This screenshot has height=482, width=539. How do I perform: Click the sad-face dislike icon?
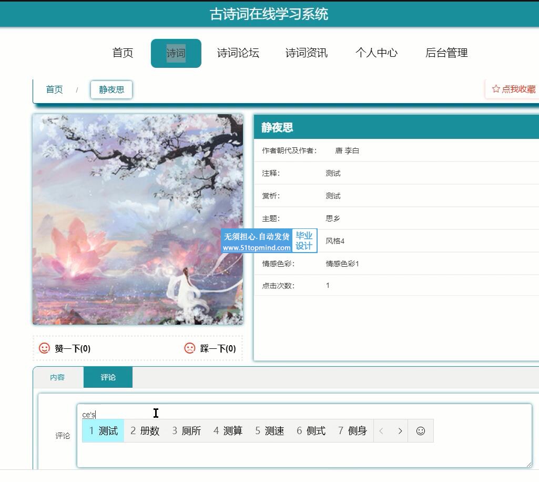click(190, 348)
